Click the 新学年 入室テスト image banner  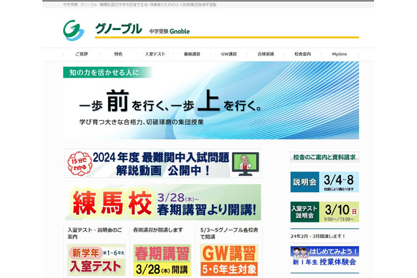(96, 260)
